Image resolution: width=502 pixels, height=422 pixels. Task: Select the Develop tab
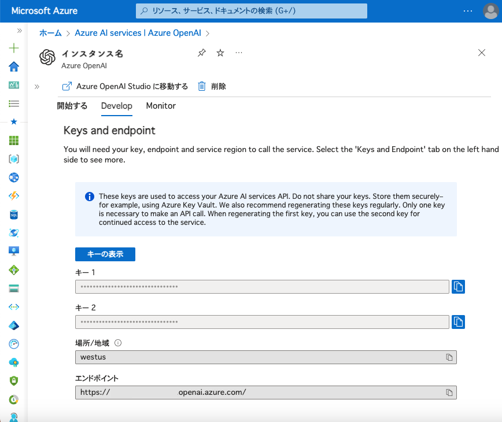pos(117,106)
